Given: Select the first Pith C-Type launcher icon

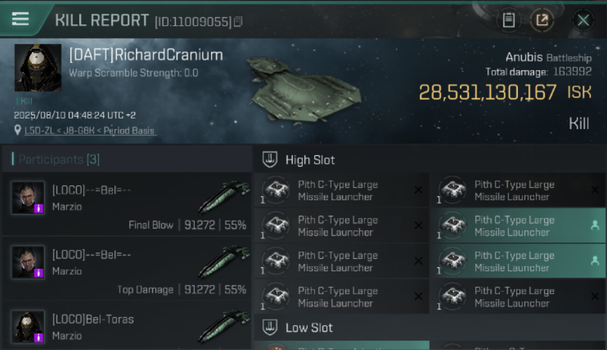Looking at the screenshot, I should click(x=276, y=190).
